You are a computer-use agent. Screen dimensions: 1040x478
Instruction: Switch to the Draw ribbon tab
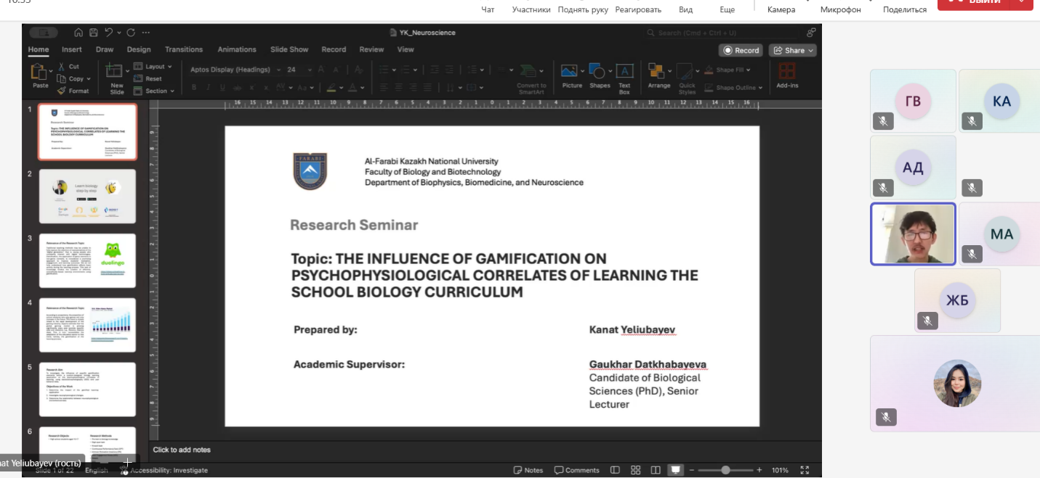tap(105, 49)
